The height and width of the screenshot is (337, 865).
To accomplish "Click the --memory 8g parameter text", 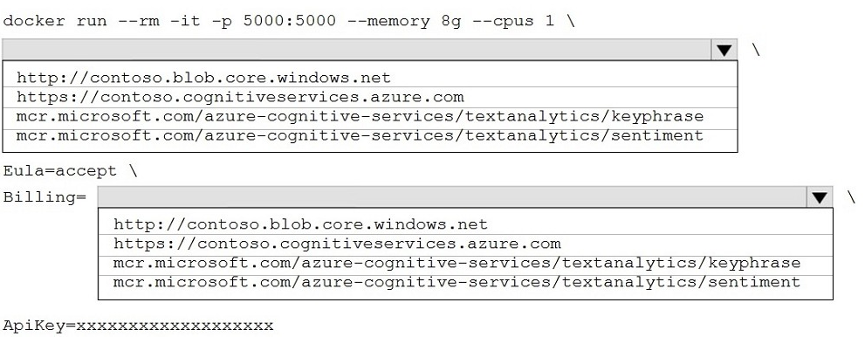I will (404, 21).
